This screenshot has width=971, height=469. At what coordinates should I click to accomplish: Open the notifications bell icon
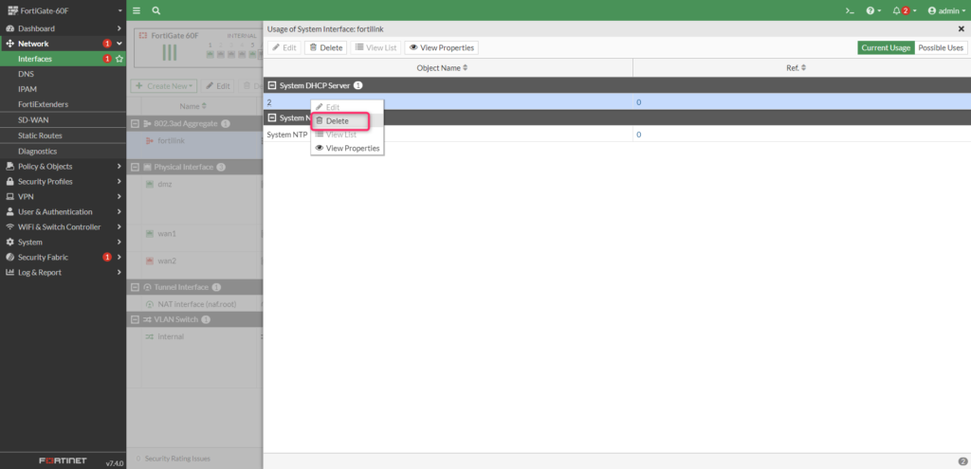coord(900,10)
